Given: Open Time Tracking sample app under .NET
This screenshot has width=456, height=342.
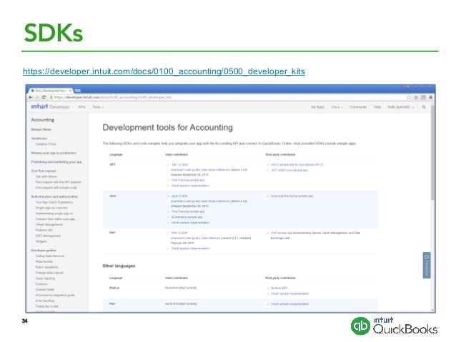Looking at the screenshot, I should click(x=188, y=180).
